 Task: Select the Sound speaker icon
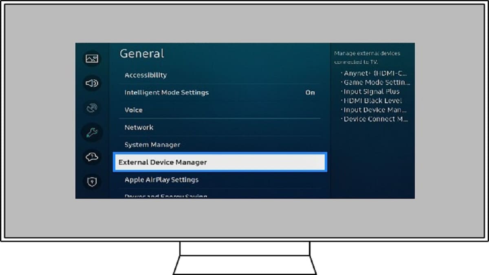click(x=92, y=84)
